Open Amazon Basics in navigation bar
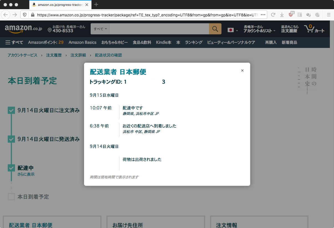Viewport: 334px width, 228px height. pos(83,42)
